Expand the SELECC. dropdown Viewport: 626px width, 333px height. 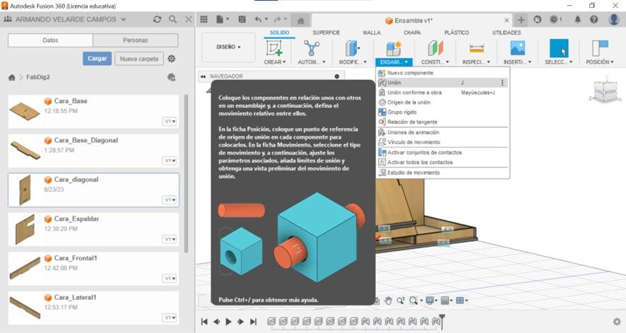559,62
